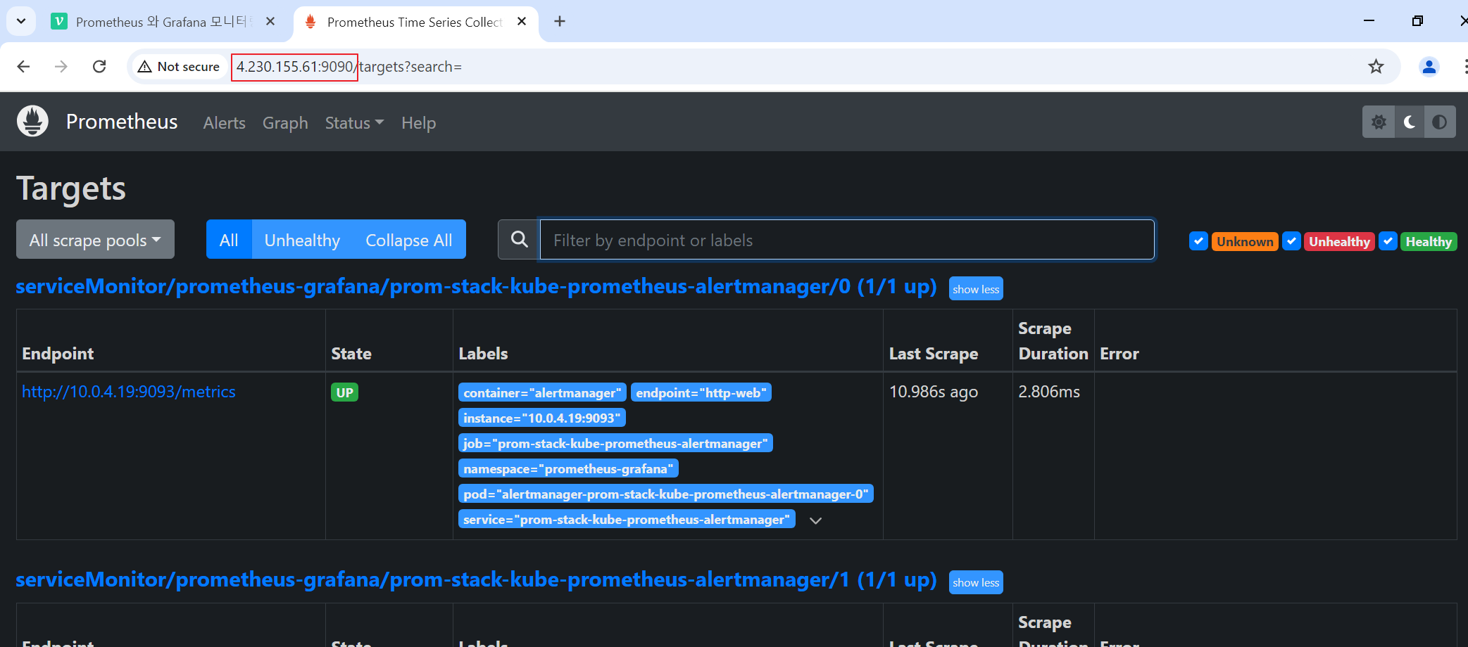Viewport: 1468px width, 647px height.
Task: Click the namespace="prometheus-grafana" label
Action: pos(568,468)
